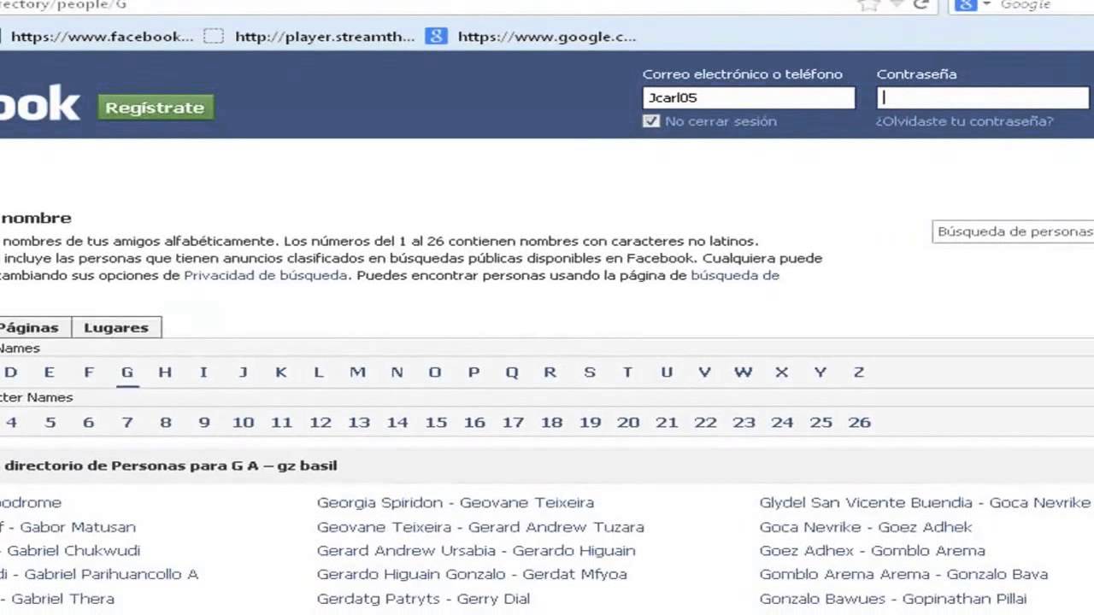This screenshot has width=1094, height=615.
Task: Open non-Latin names page 7
Action: click(127, 422)
